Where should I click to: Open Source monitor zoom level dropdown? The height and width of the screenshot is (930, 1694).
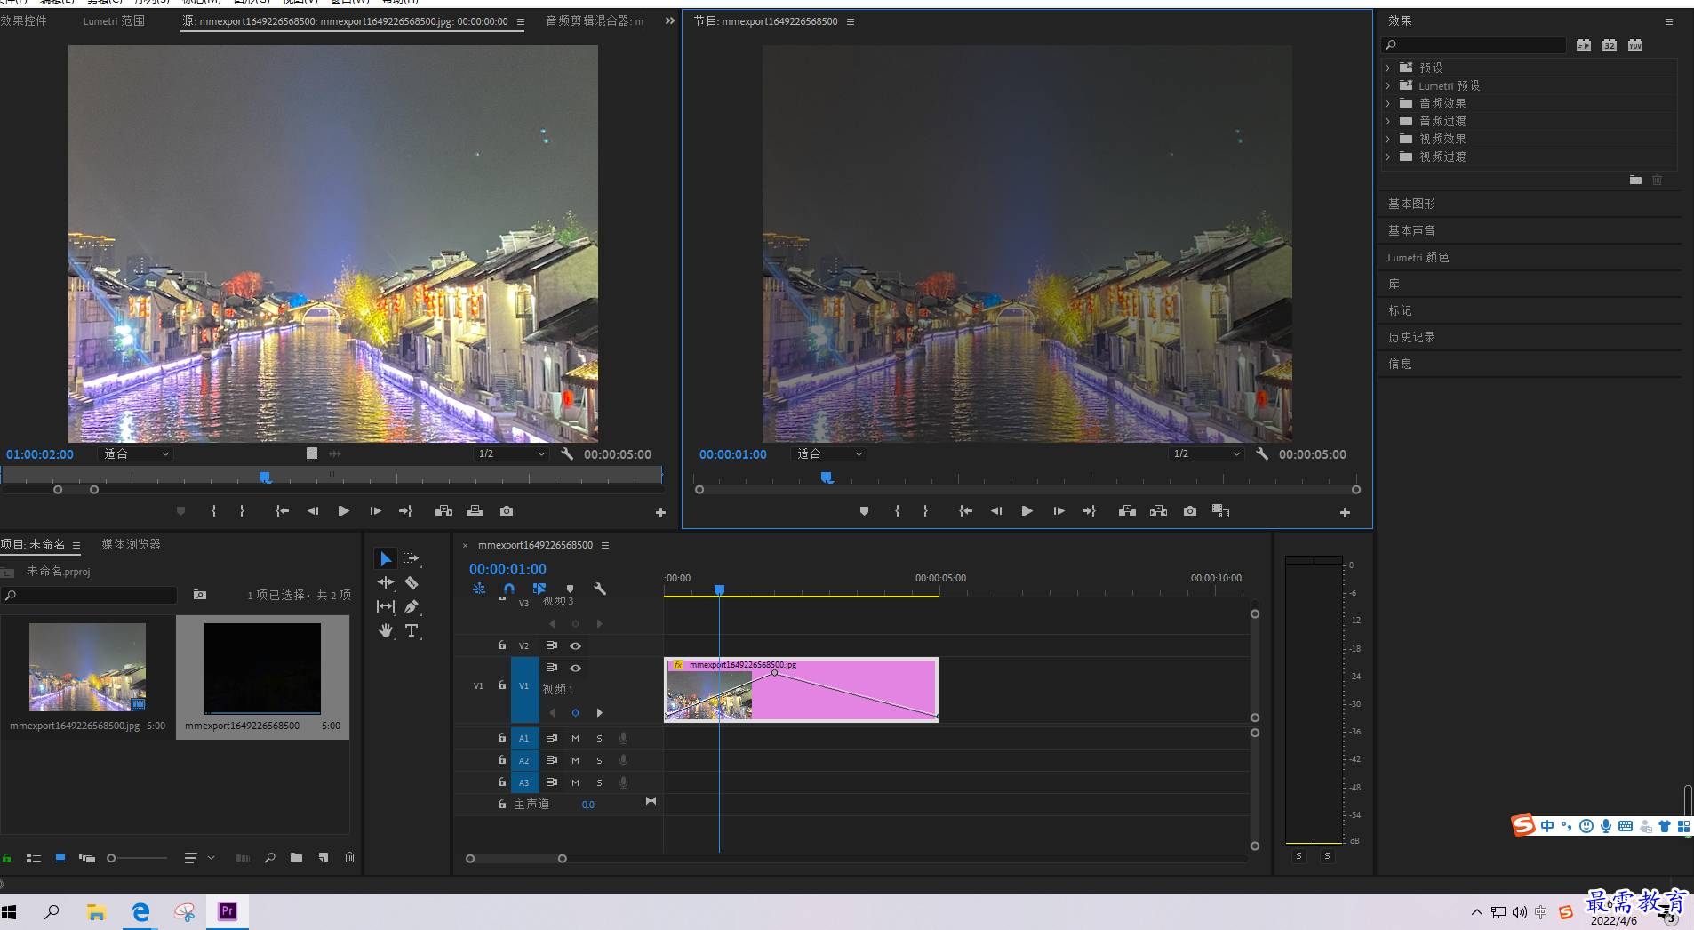tap(136, 453)
